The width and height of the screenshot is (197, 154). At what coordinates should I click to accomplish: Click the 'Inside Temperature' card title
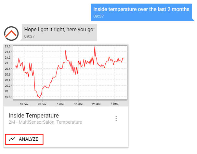(34, 116)
